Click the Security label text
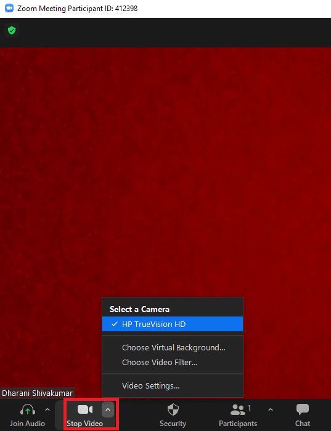This screenshot has height=431, width=331. [173, 424]
